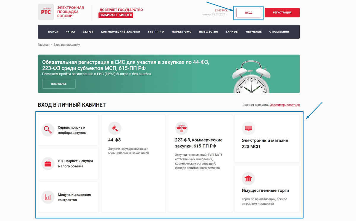
Task: Open the Имущественные торги card title
Action: [265, 190]
